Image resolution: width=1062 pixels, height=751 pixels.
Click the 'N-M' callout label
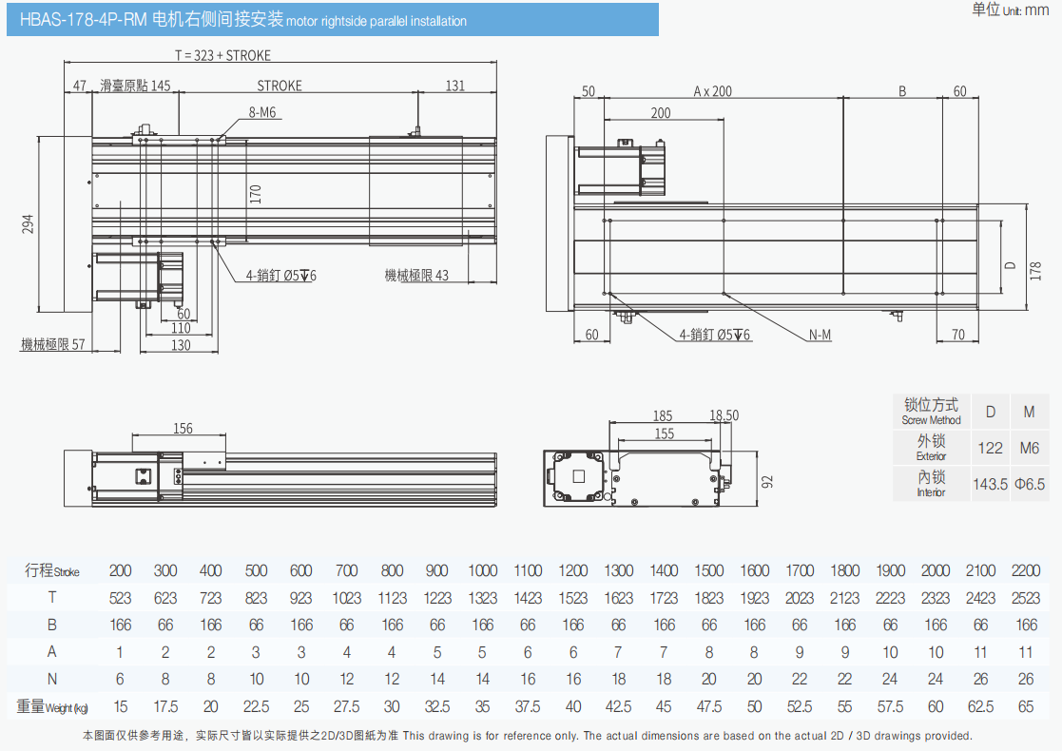tap(821, 335)
